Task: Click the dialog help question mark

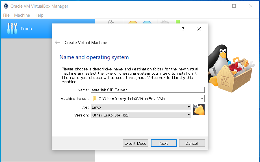Action: click(183, 29)
